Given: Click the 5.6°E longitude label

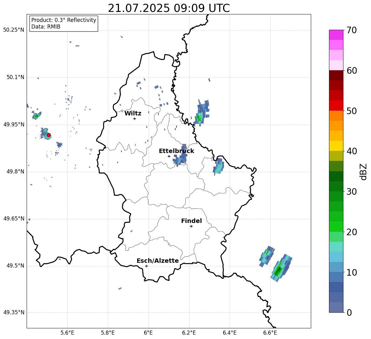Looking at the screenshot, I should (67, 333).
